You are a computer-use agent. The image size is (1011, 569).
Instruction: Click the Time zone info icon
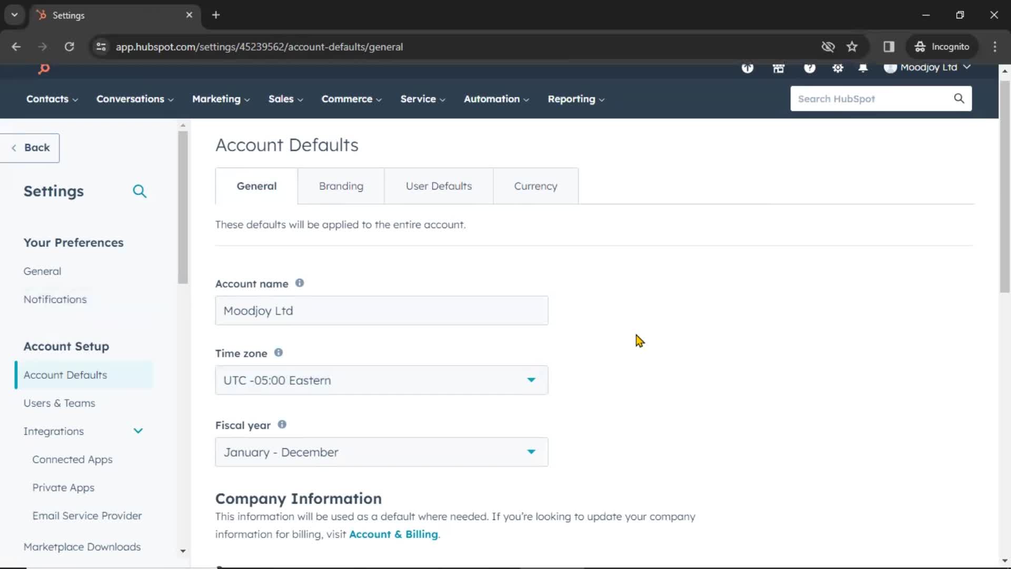click(279, 352)
